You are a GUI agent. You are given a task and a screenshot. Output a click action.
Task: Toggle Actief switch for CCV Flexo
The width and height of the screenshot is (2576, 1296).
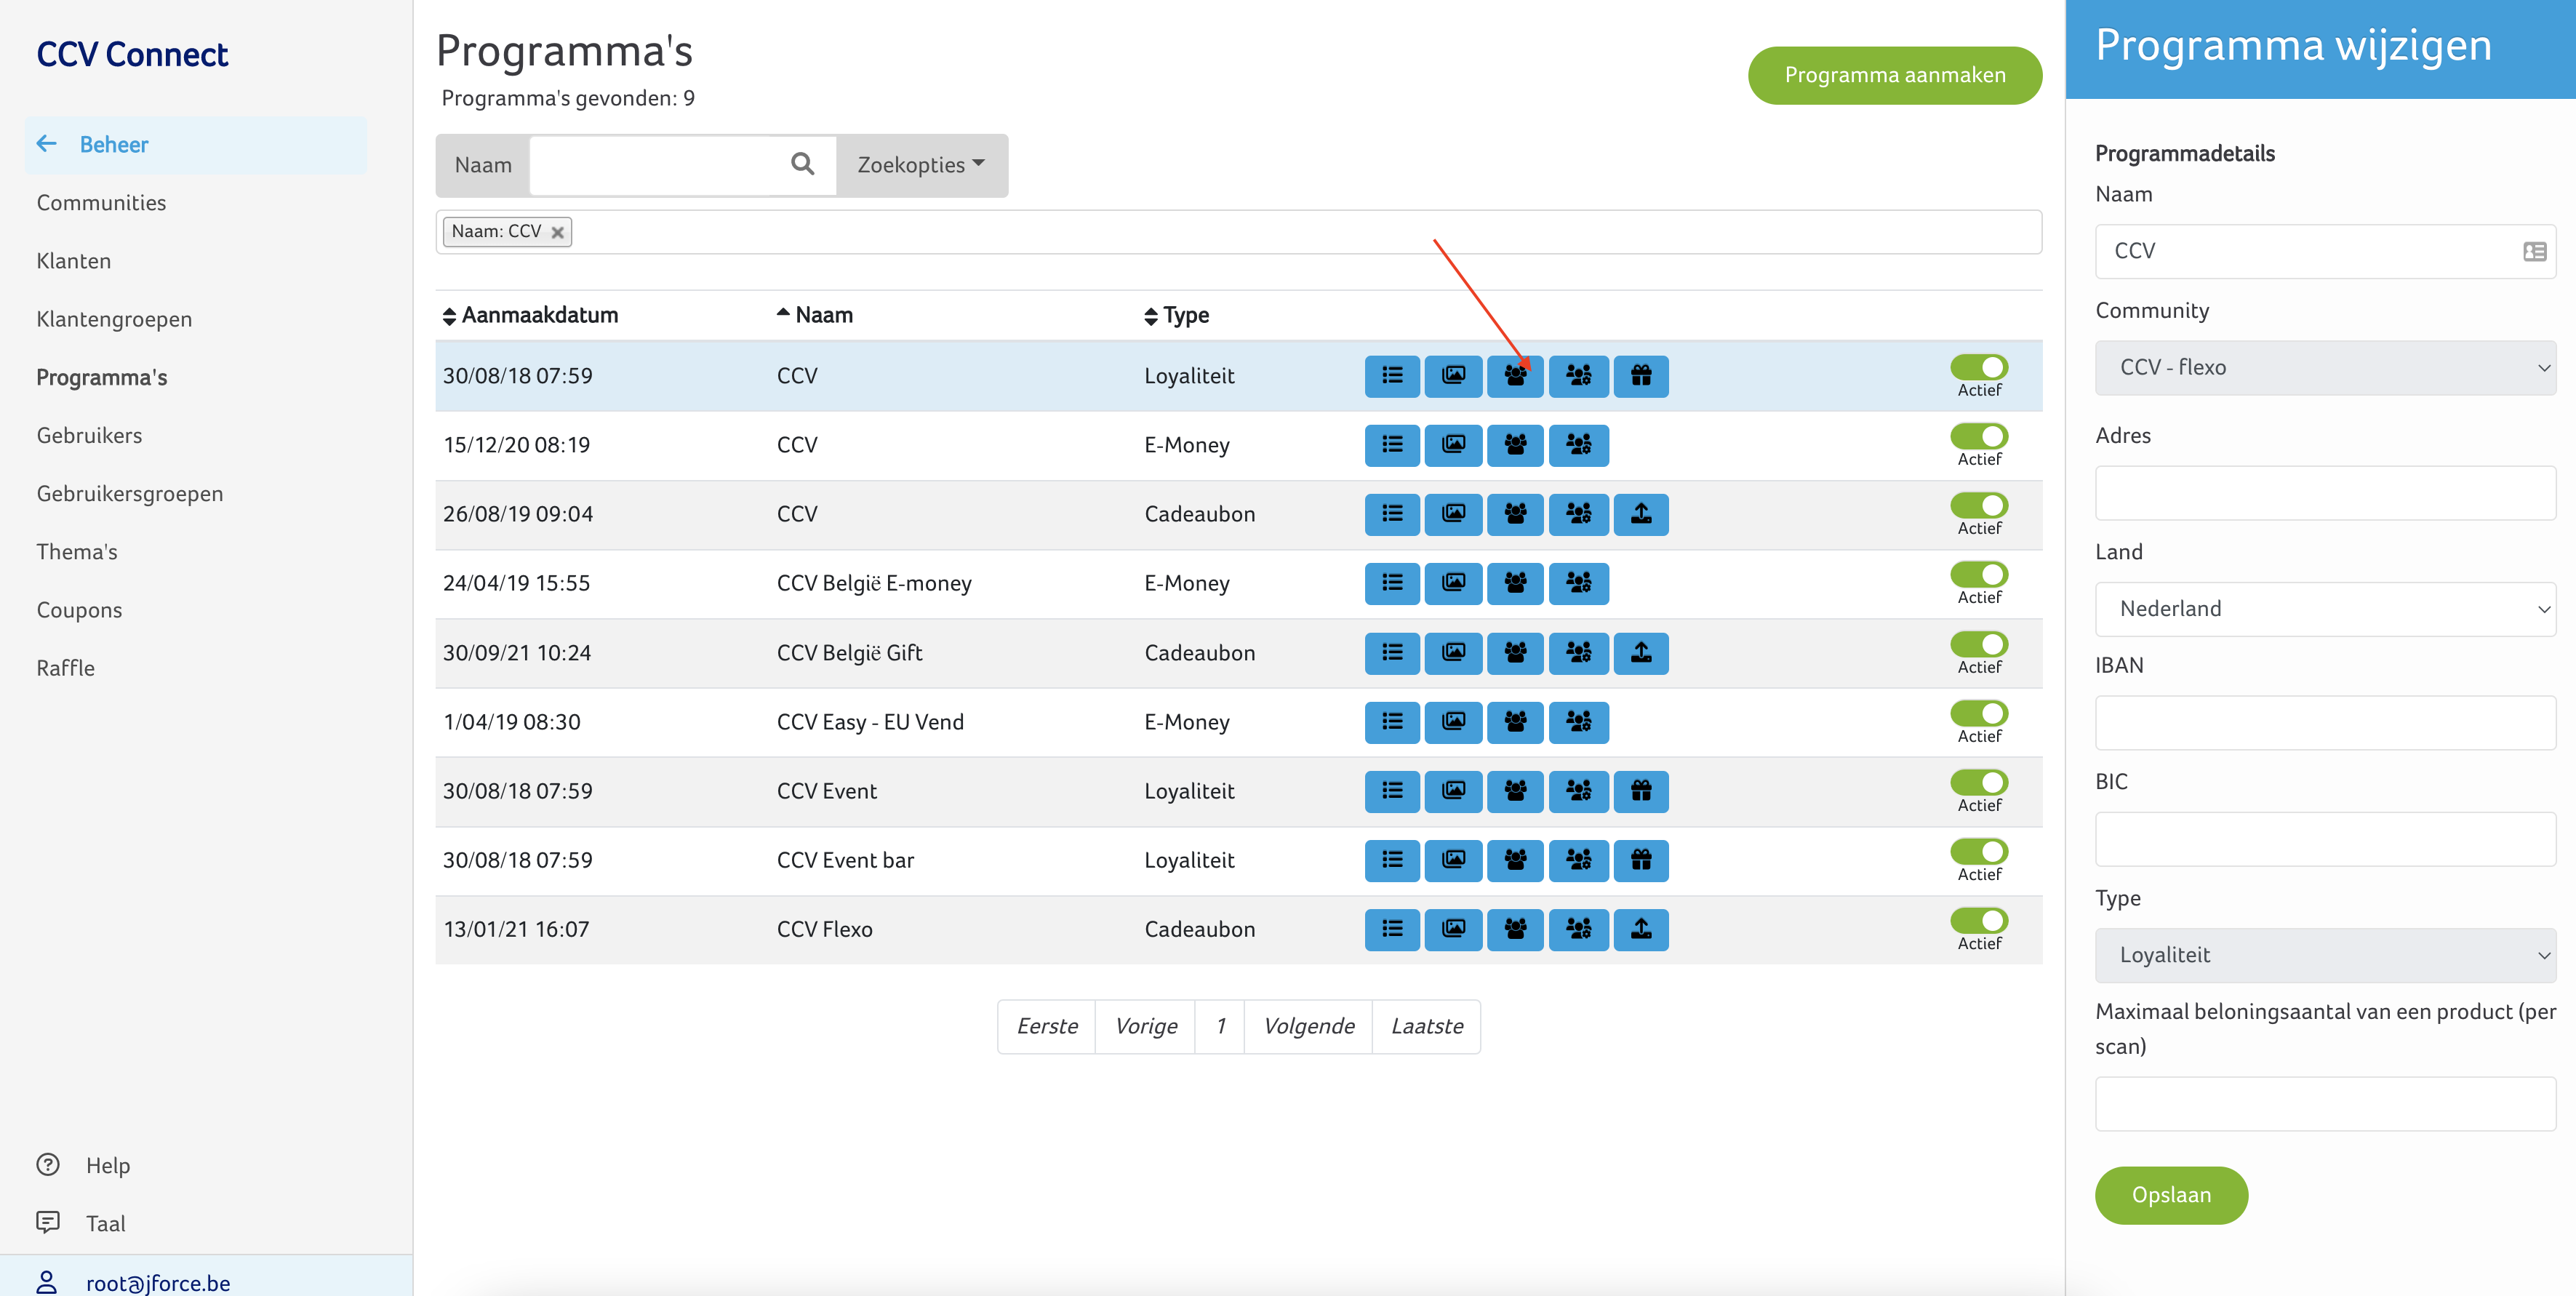pyautogui.click(x=1978, y=920)
